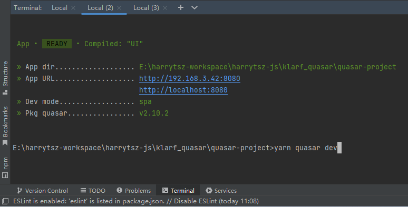
Task: Click the READY status badge
Action: pyautogui.click(x=57, y=44)
